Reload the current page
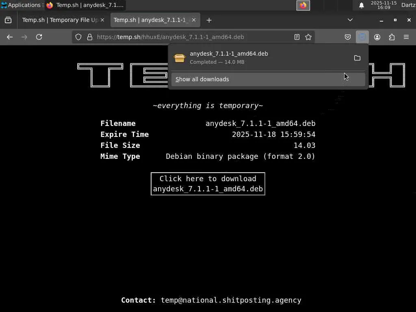416x312 pixels. click(x=39, y=37)
